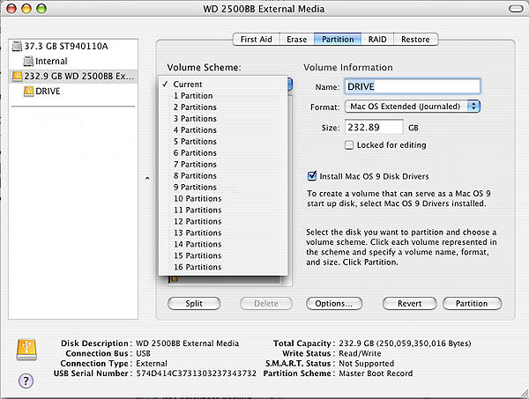The width and height of the screenshot is (529, 399).
Task: Choose 13 Partitions scheme
Action: point(223,233)
